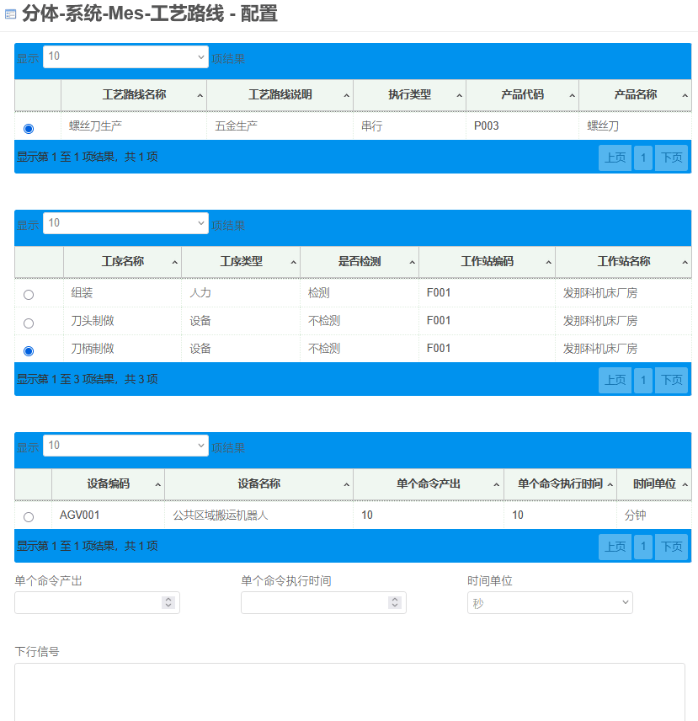Sort by 工作站编码 column
Viewport: 698px width, 721px height.
tap(487, 262)
